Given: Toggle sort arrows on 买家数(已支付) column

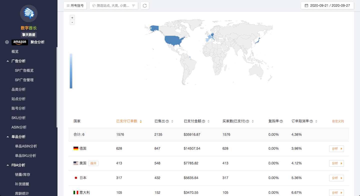Looking at the screenshot, I should tap(253, 121).
